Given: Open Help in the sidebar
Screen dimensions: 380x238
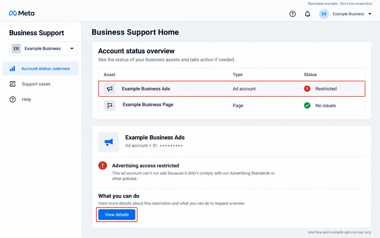Looking at the screenshot, I should tap(27, 99).
